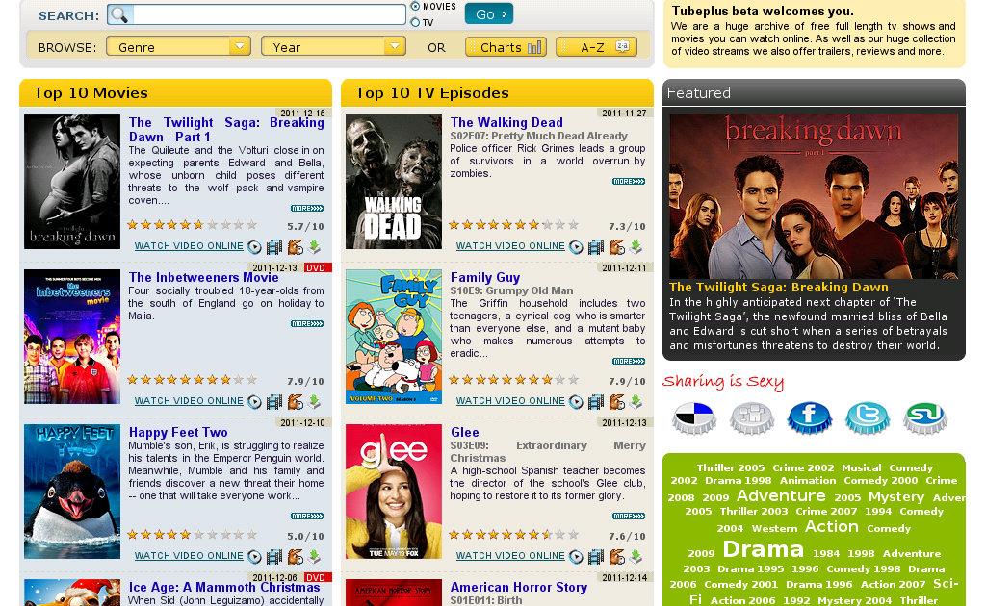Click the eMule donkey icon for The Walking Dead
Viewport: 986px width, 606px height.
click(617, 247)
